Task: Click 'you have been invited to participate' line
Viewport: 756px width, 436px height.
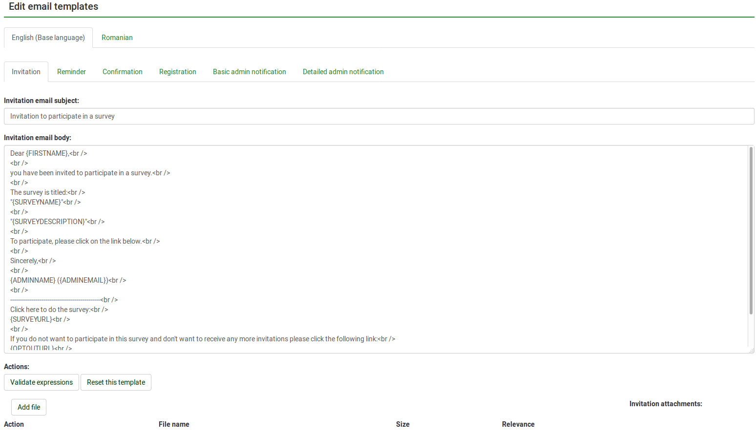Action: pyautogui.click(x=90, y=173)
